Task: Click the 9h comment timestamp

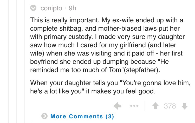Action: (x=72, y=8)
